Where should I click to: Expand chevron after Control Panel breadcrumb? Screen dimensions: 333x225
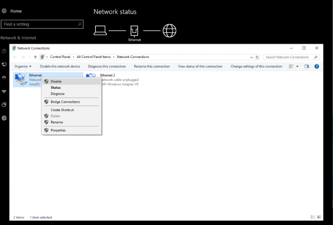click(73, 57)
